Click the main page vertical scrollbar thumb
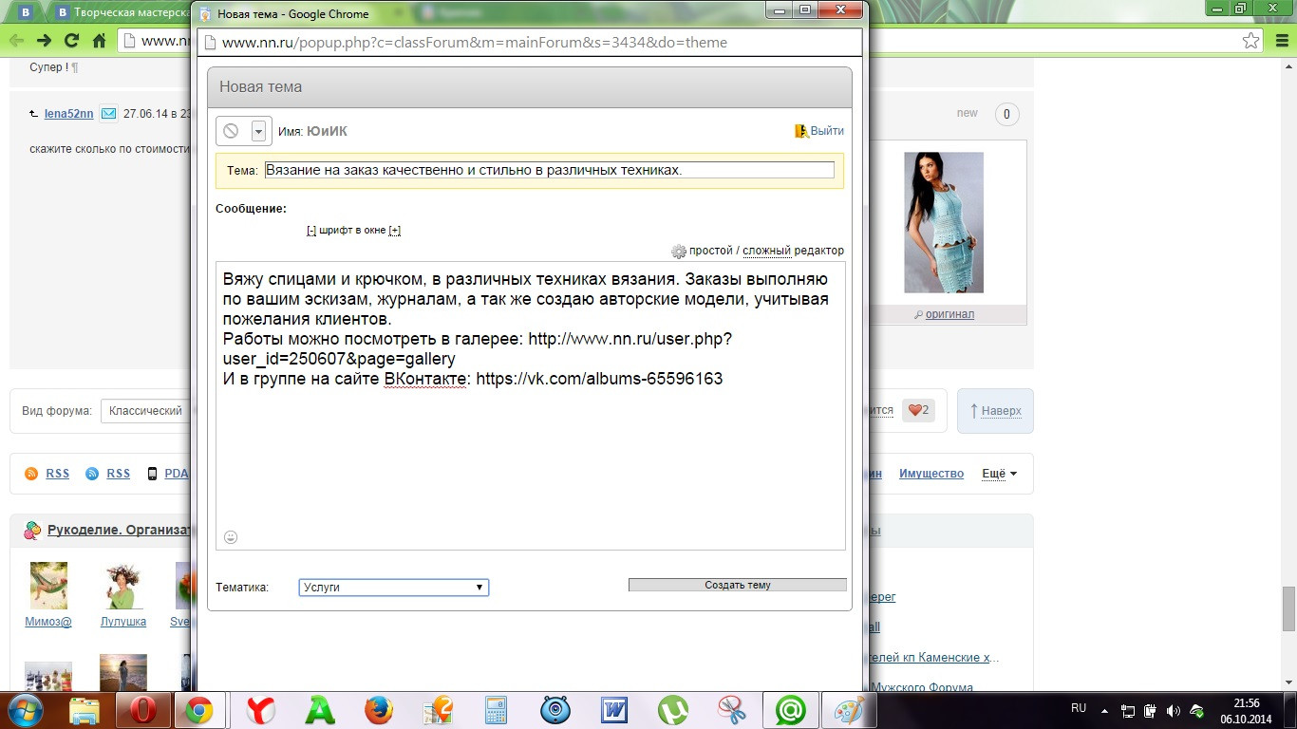1297x729 pixels. coord(1288,608)
